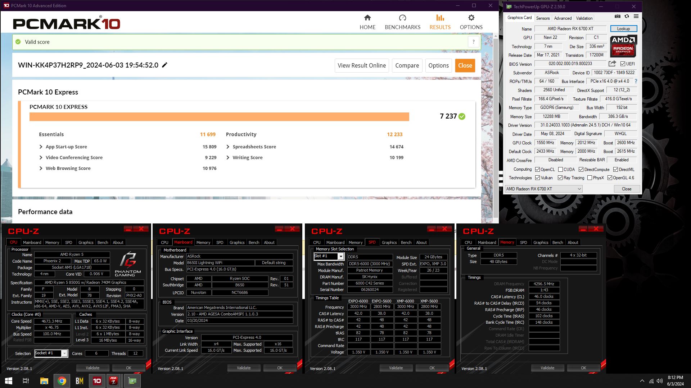This screenshot has width=691, height=388.
Task: Open the Options gear icon
Action: (471, 18)
